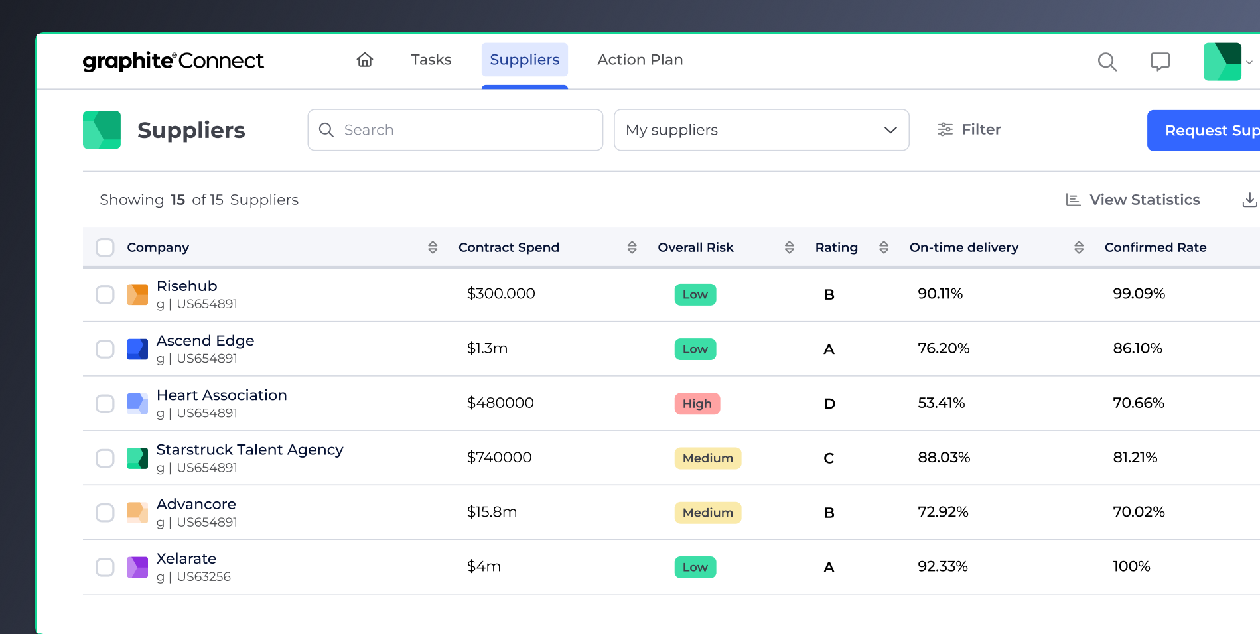The image size is (1260, 634).
Task: Sort by Rating column arrows
Action: (x=883, y=247)
